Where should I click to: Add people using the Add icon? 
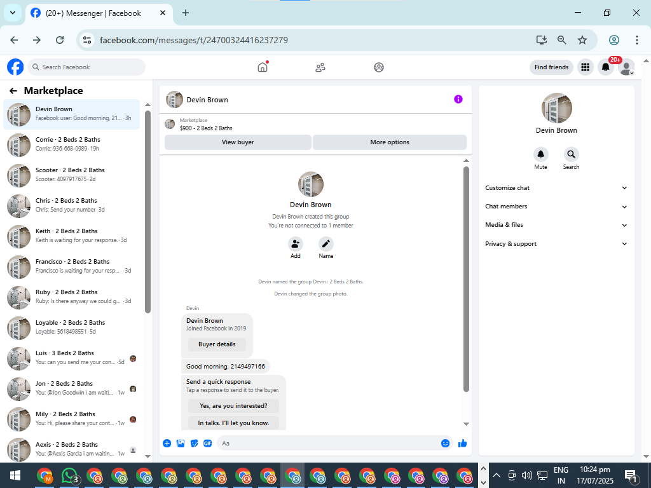click(x=295, y=243)
